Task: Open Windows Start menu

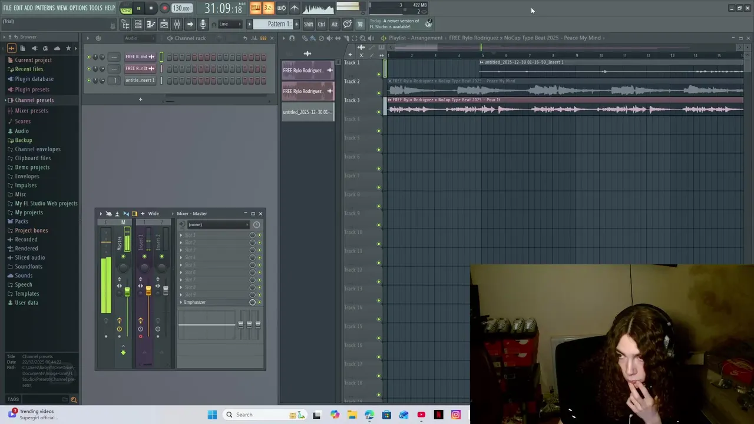Action: tap(212, 415)
